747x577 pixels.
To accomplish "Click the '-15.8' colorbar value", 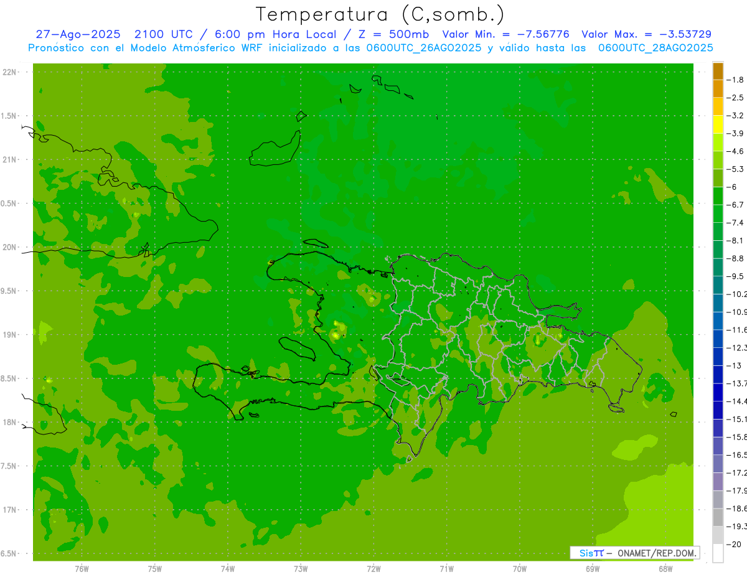I will point(736,437).
